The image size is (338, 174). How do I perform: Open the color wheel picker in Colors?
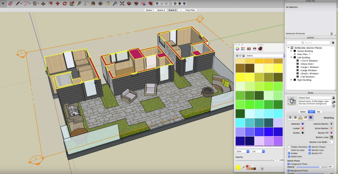tap(237, 49)
